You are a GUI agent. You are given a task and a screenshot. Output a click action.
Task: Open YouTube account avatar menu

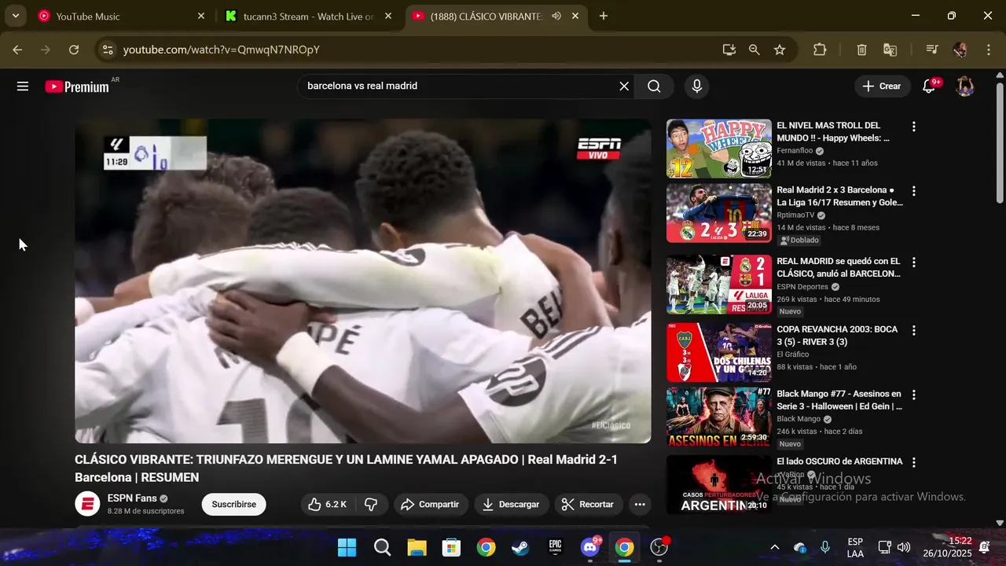(965, 86)
